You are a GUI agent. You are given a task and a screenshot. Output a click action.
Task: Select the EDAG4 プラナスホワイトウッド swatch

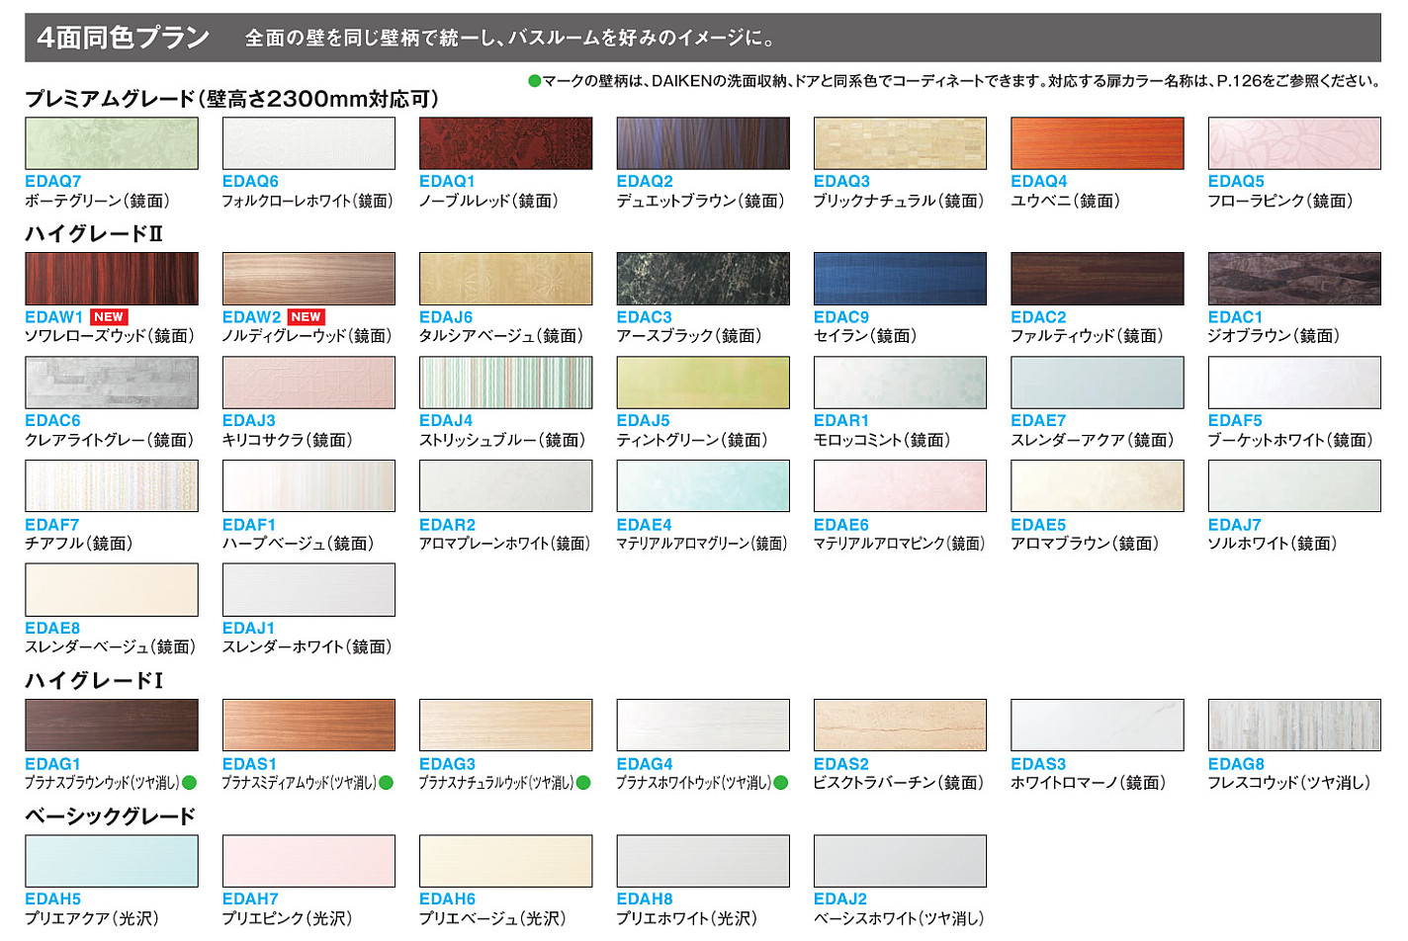[x=703, y=726]
